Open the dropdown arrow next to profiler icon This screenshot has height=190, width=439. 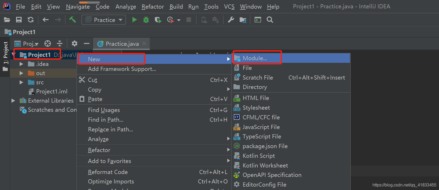pyautogui.click(x=179, y=20)
